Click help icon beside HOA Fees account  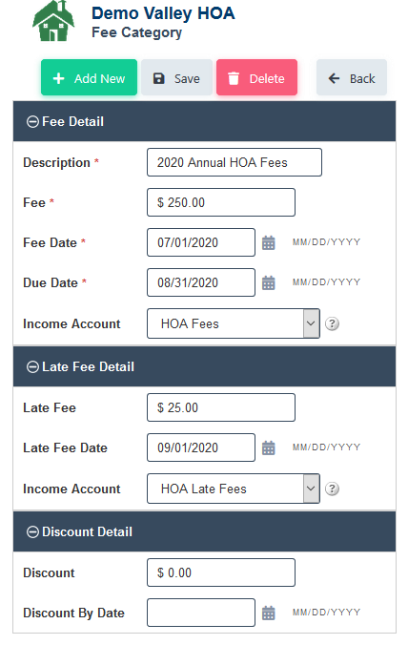pyautogui.click(x=332, y=323)
